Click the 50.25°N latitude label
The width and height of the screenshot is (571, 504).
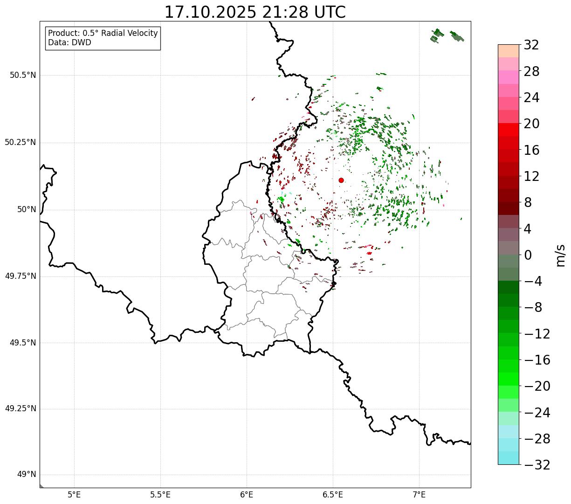click(20, 142)
